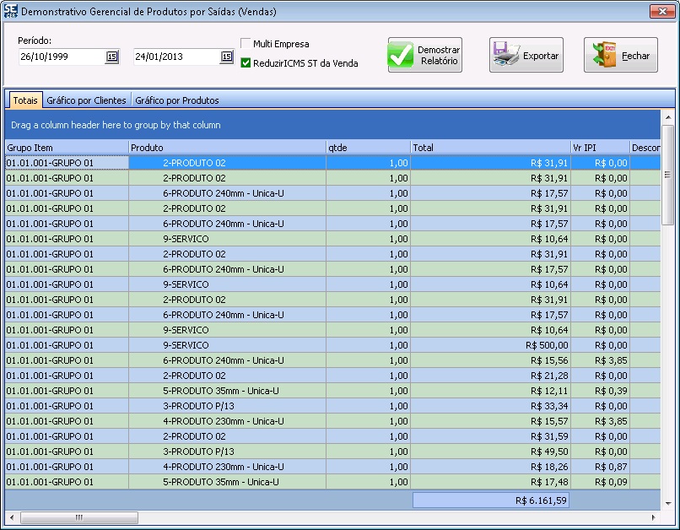680x530 pixels.
Task: Select the Totais tab
Action: point(24,100)
